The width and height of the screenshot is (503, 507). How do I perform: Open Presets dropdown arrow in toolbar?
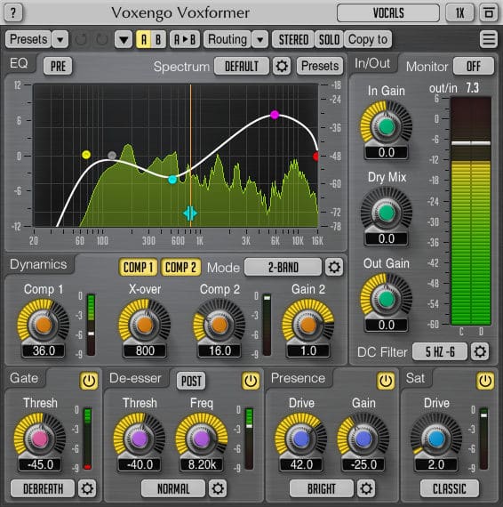(x=60, y=39)
